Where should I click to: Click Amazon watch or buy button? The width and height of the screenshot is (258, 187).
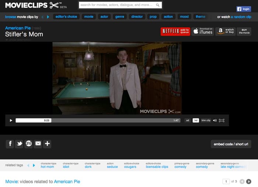(x=226, y=31)
